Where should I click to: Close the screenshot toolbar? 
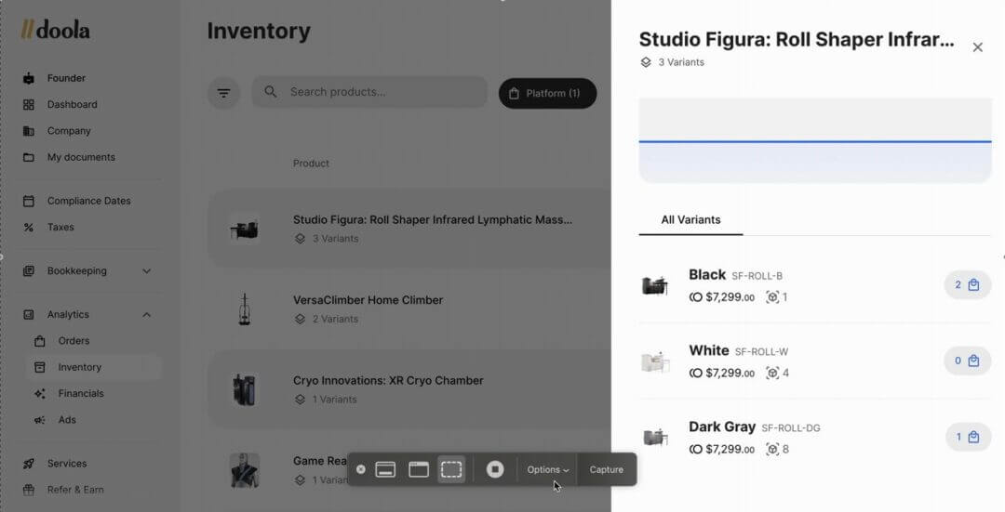coord(361,470)
